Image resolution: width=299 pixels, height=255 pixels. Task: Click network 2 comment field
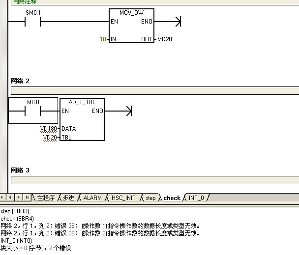pyautogui.click(x=155, y=90)
